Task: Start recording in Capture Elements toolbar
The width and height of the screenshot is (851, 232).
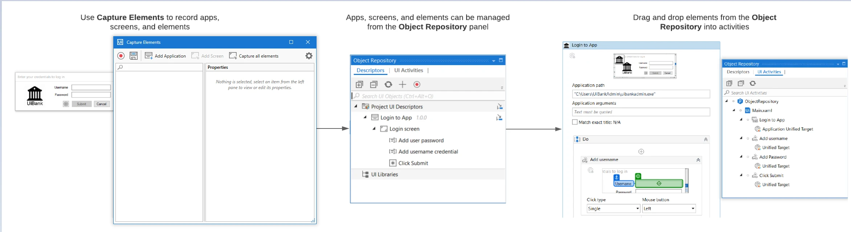Action: click(x=121, y=56)
